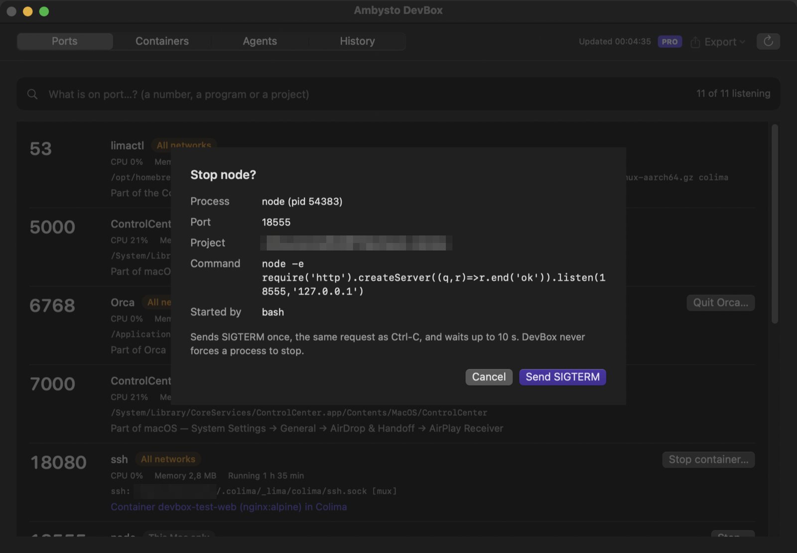Image resolution: width=797 pixels, height=553 pixels.
Task: Click the 'Updated 00:04:35' timestamp
Action: pyautogui.click(x=615, y=42)
